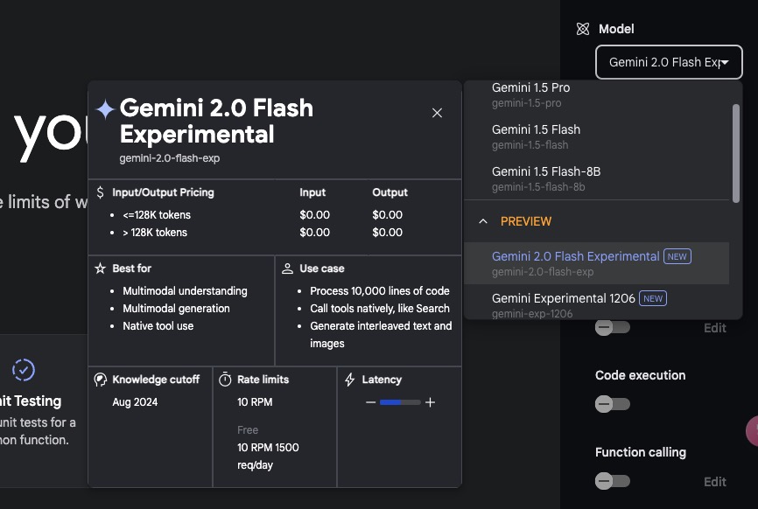Click the Latency lightning bolt icon
The image size is (758, 509).
pos(349,380)
